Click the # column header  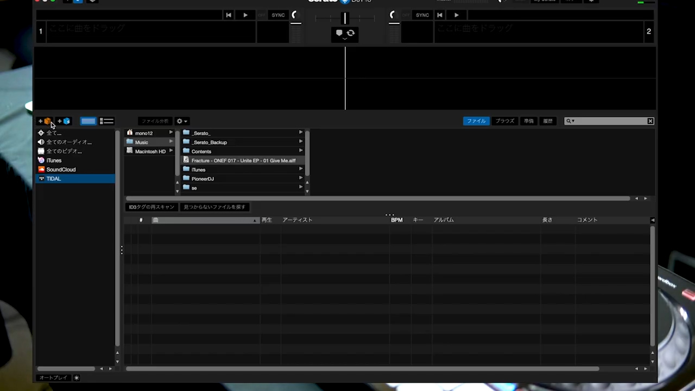[141, 220]
